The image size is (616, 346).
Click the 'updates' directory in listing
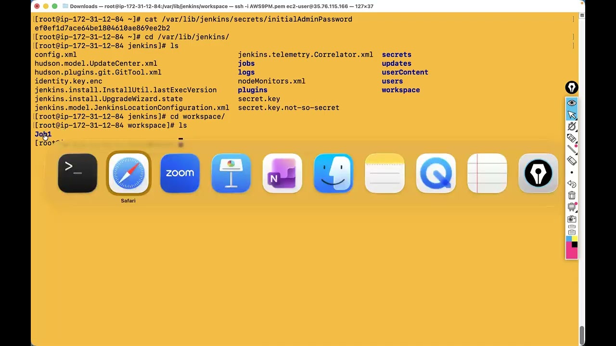coord(397,63)
